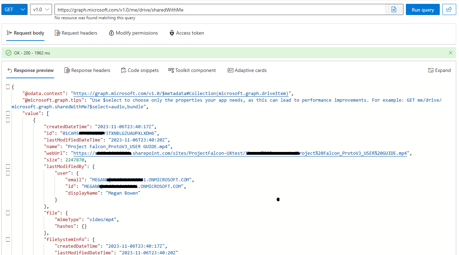The image size is (459, 255).
Task: Open the v1.0 API version dropdown
Action: (41, 9)
